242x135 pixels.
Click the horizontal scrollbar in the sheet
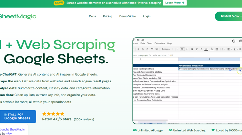(150, 120)
